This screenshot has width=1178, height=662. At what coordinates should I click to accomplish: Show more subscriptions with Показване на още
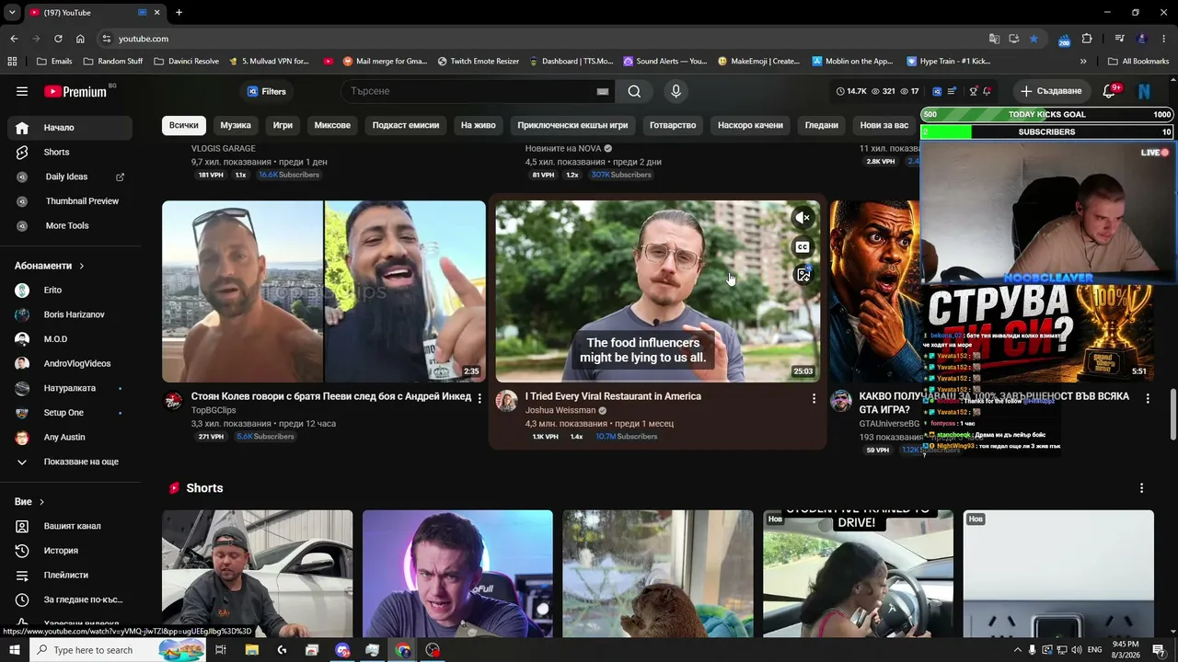(x=70, y=462)
